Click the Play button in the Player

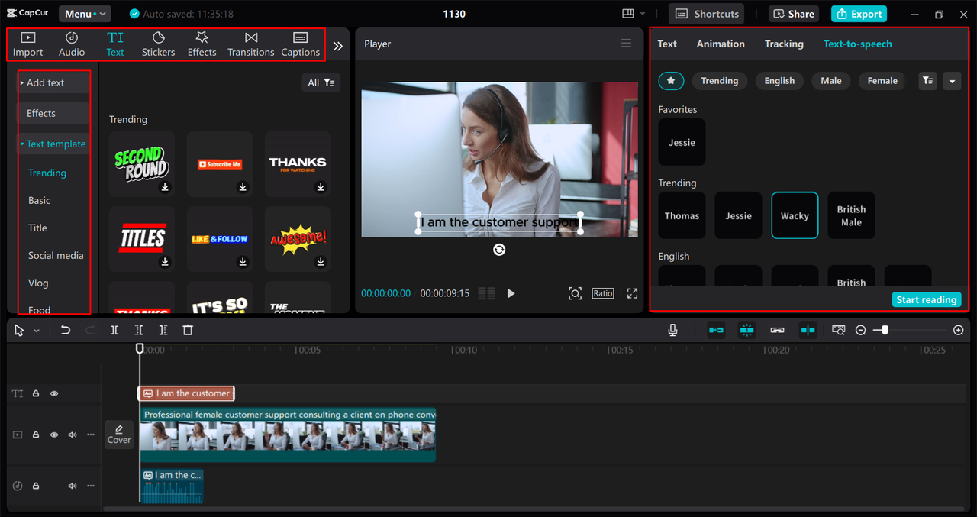[x=511, y=293]
